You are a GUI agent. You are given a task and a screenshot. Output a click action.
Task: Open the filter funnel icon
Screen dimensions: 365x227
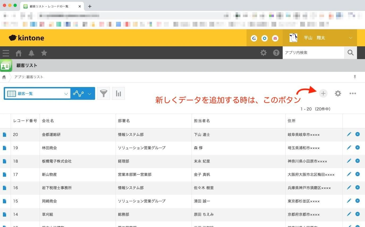coord(104,93)
